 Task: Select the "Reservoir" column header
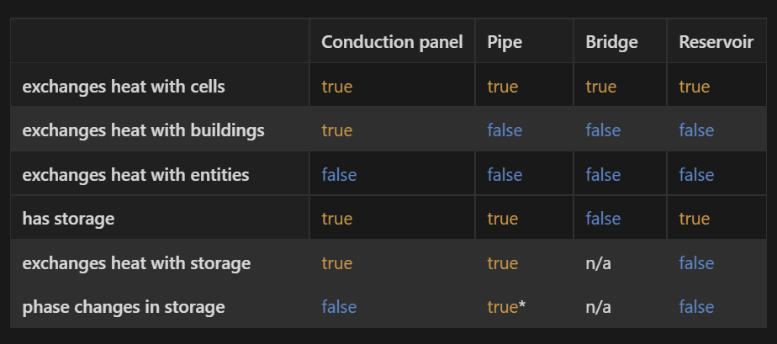(x=716, y=42)
